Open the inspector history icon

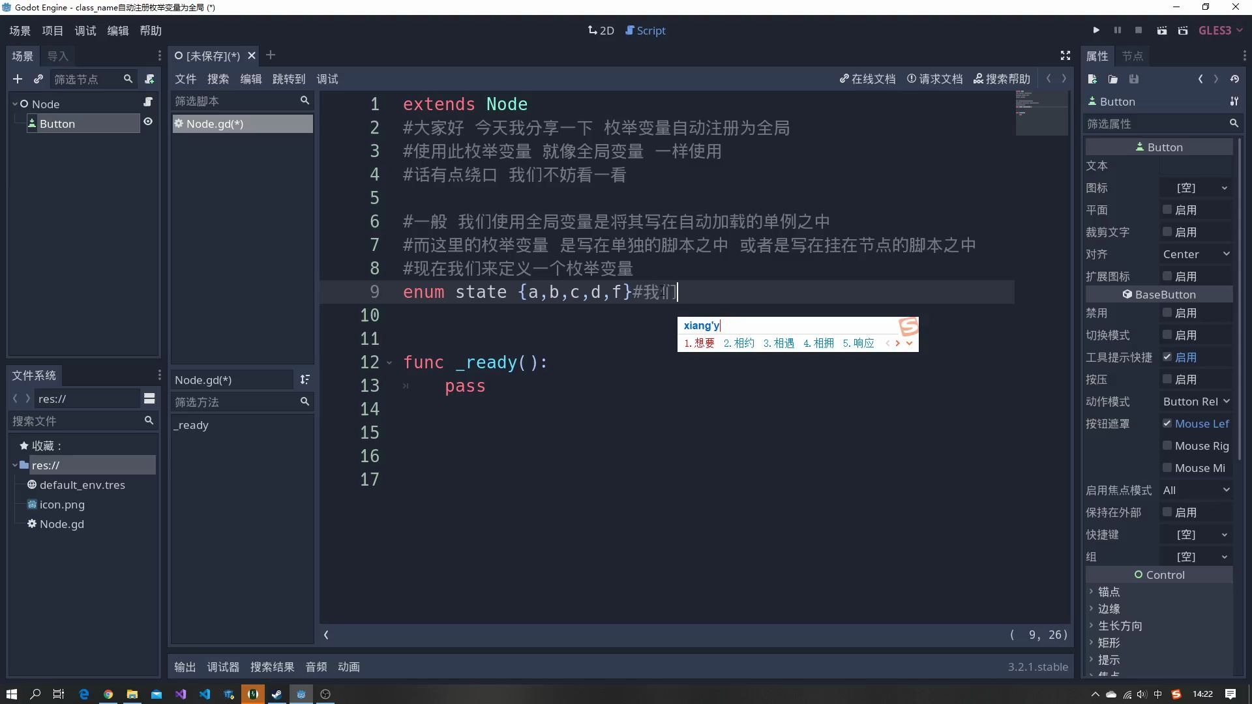(1234, 80)
